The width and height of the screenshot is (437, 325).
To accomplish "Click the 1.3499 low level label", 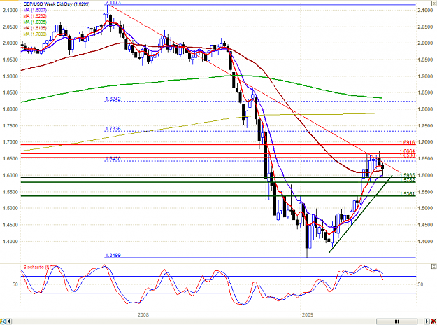I will coord(113,255).
